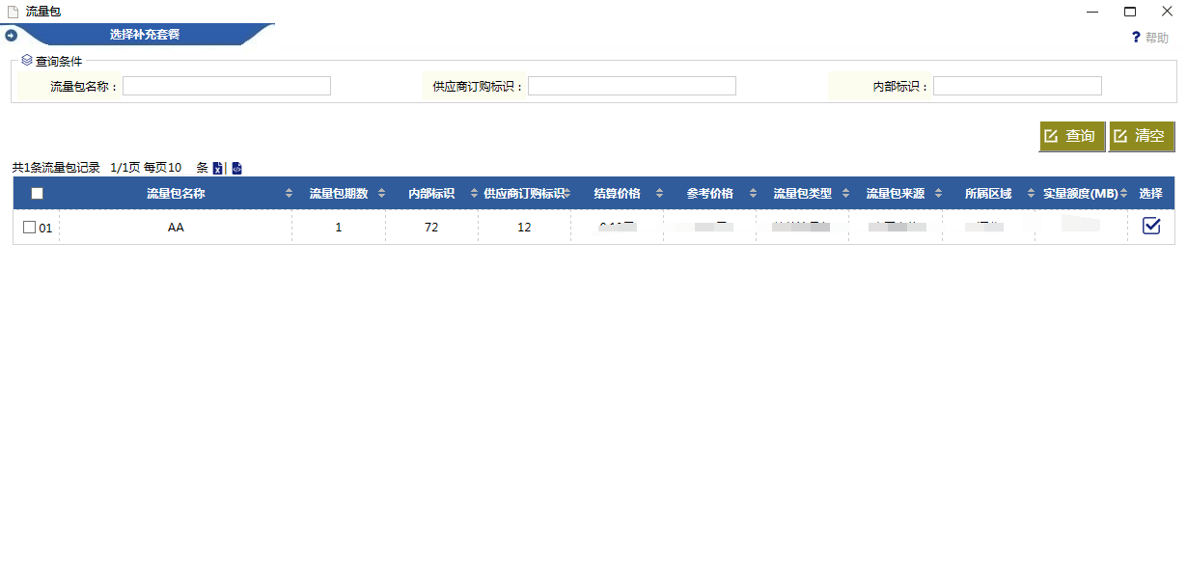The image size is (1187, 567).
Task: Toggle the select-all header checkbox
Action: coord(37,193)
